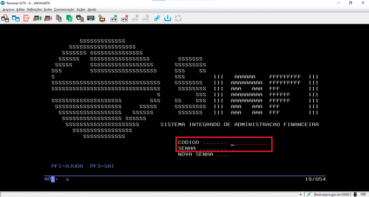Click the blue download tray icon
The width and height of the screenshot is (369, 197).
tap(168, 19)
